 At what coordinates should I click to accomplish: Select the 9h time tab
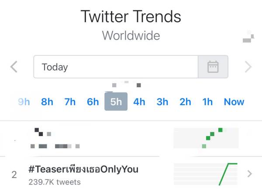click(x=24, y=102)
